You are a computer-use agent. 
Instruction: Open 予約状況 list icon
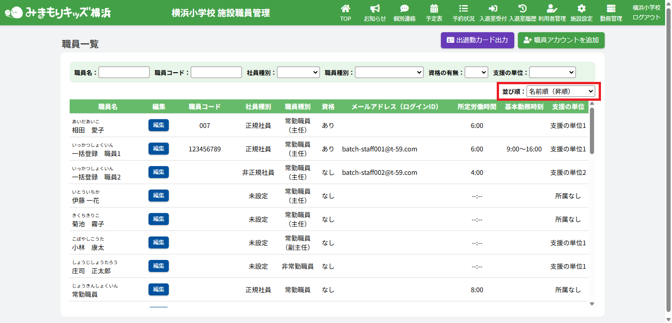click(463, 9)
